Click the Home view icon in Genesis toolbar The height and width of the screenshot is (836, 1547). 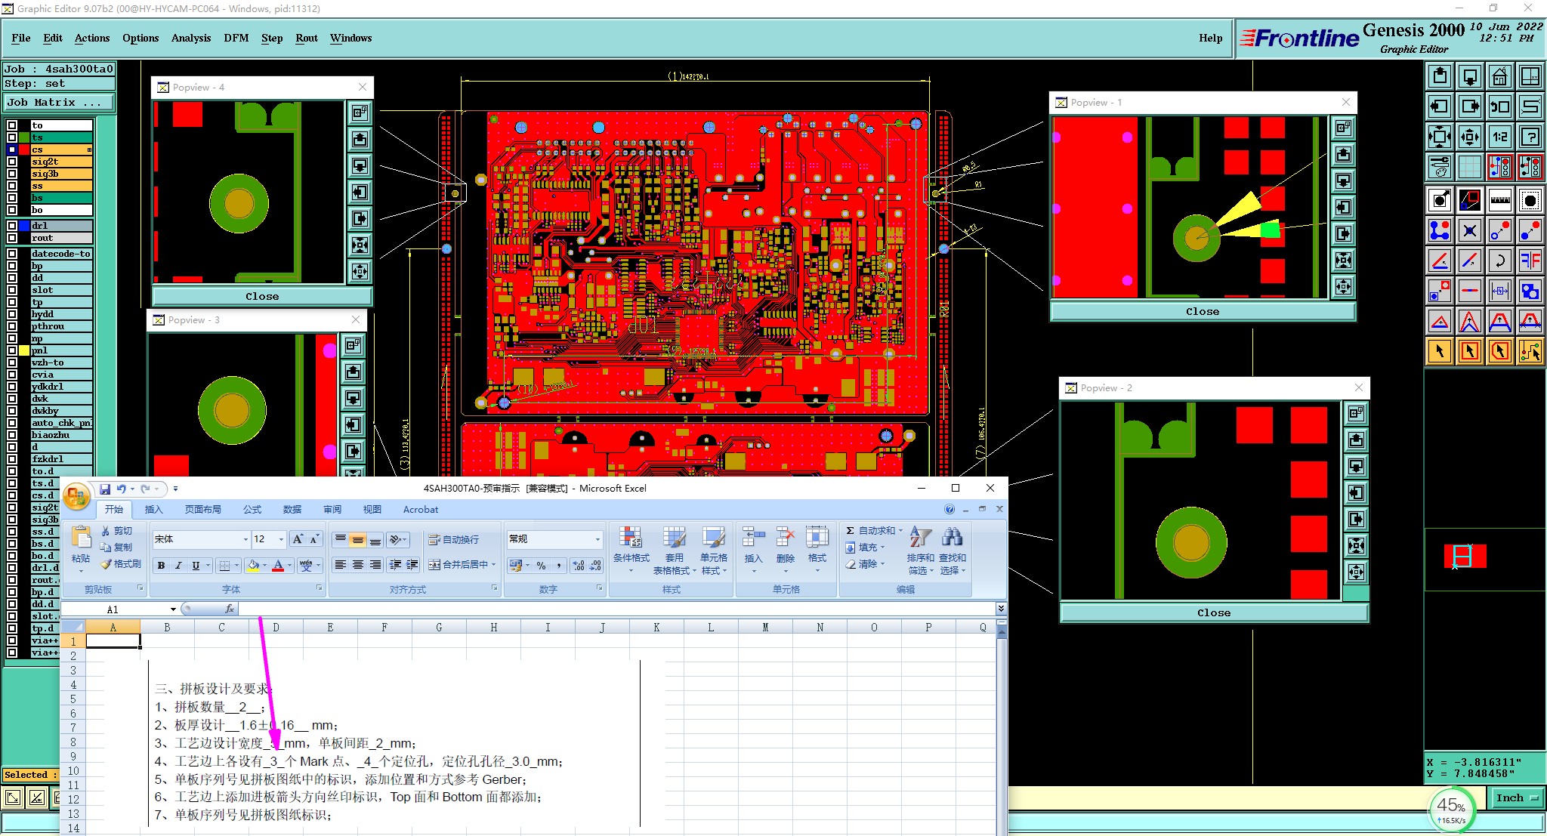[1499, 76]
